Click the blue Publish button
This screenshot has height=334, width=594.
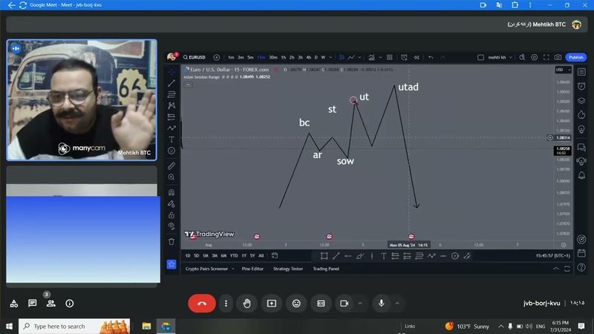[575, 57]
